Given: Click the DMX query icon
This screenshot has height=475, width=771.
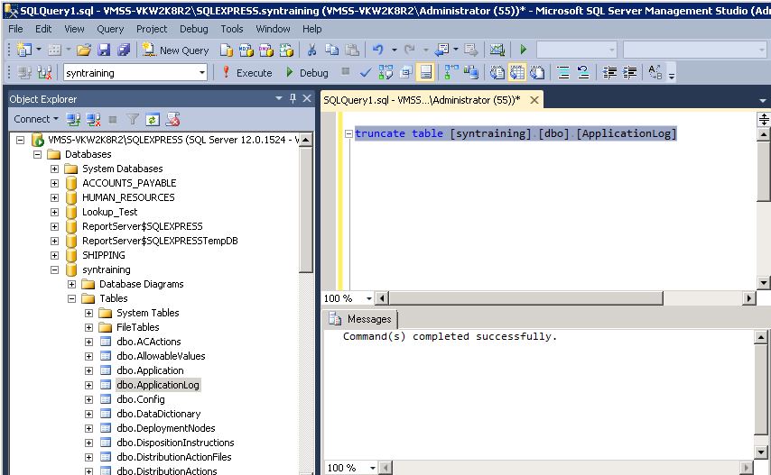Looking at the screenshot, I should pyautogui.click(x=266, y=50).
